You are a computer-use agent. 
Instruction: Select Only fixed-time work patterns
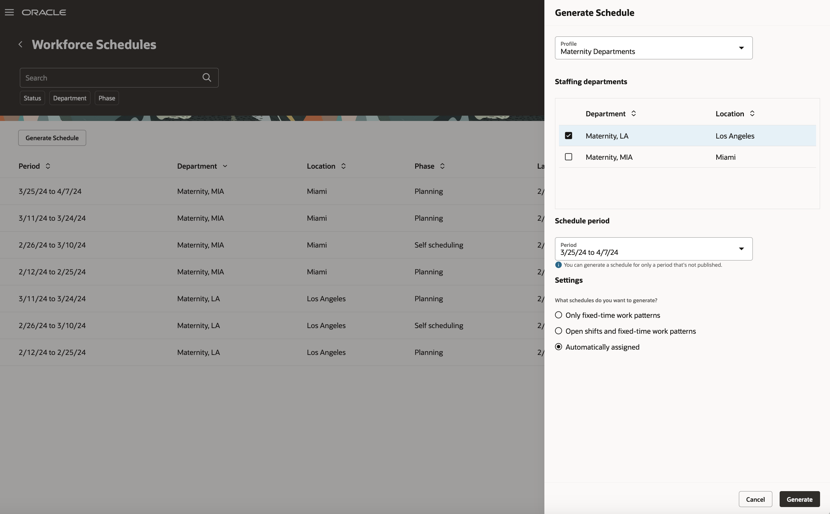[x=558, y=315]
